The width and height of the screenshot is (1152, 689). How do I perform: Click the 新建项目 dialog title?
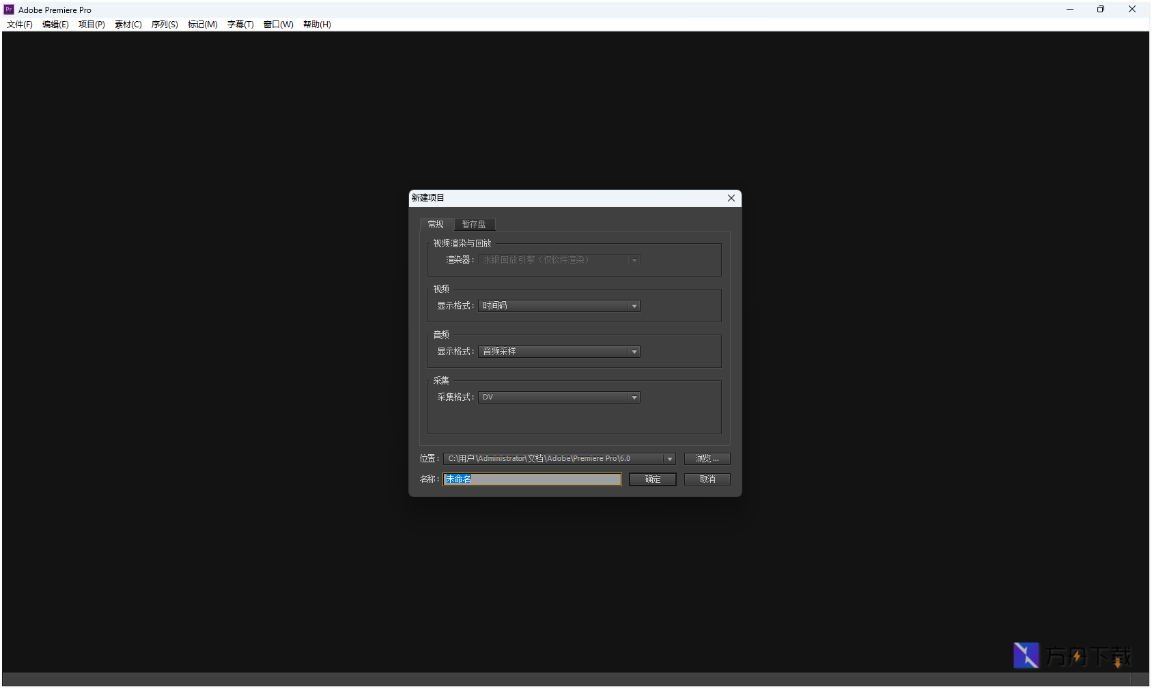(428, 198)
